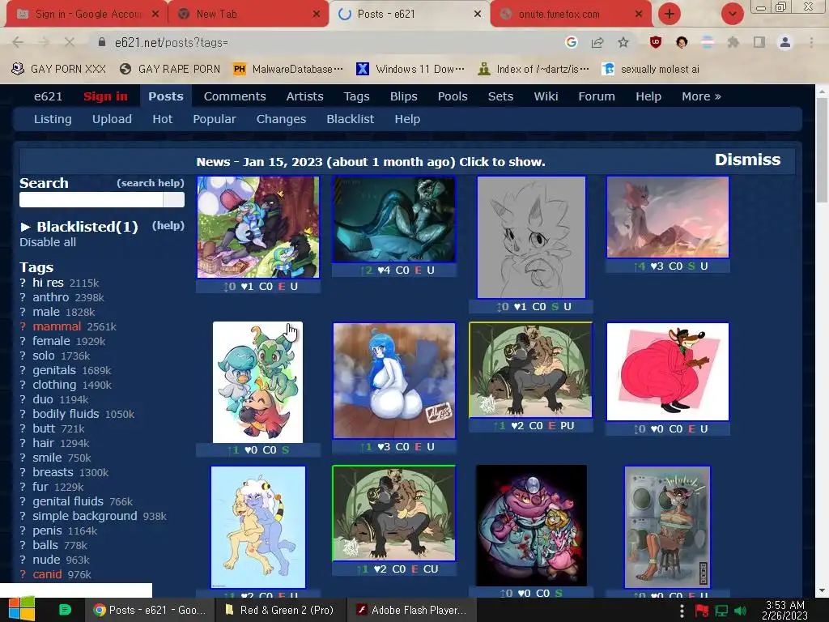Open the Blips page in the navbar
Viewport: 829px width, 622px height.
pyautogui.click(x=403, y=96)
